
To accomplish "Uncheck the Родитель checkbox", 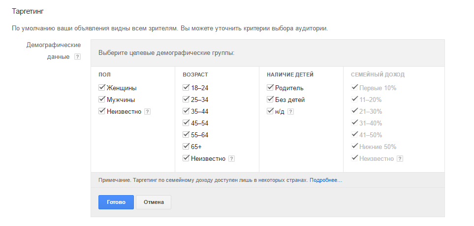I will (x=270, y=88).
